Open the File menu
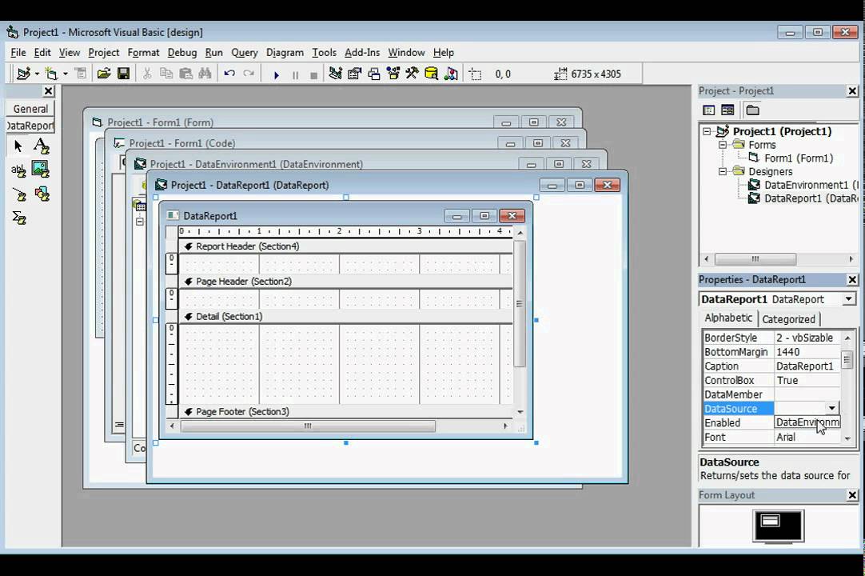This screenshot has width=865, height=576. tap(18, 53)
